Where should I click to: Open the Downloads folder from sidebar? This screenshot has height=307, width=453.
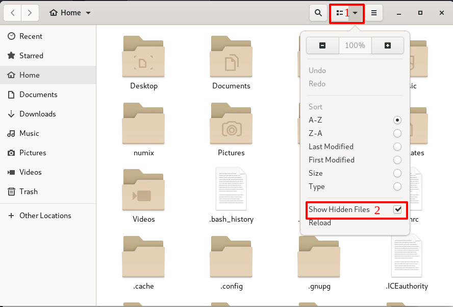(38, 114)
